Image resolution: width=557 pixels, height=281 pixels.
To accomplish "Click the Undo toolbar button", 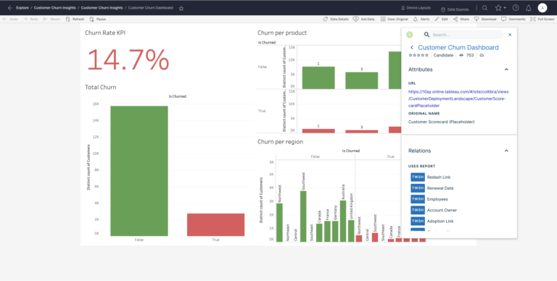I will click(x=10, y=19).
